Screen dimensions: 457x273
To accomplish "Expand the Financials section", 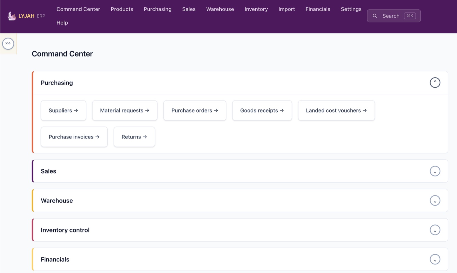I will click(x=435, y=259).
